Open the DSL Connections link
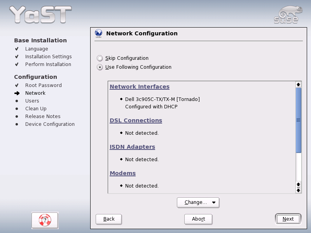Image resolution: width=311 pixels, height=233 pixels. 136,120
